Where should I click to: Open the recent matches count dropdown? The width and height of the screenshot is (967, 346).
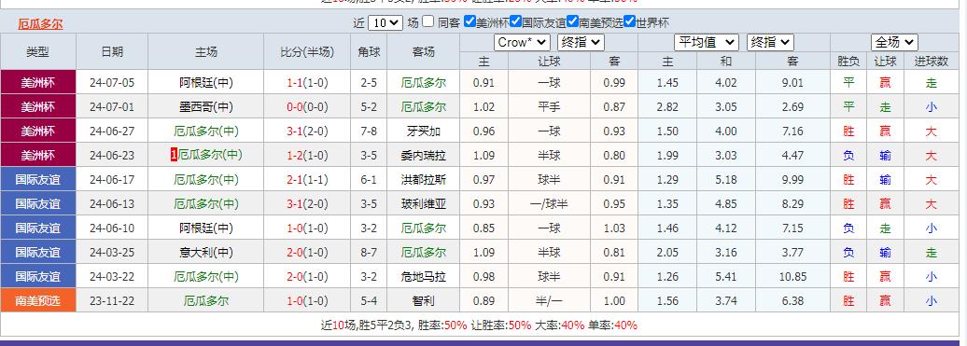[385, 23]
